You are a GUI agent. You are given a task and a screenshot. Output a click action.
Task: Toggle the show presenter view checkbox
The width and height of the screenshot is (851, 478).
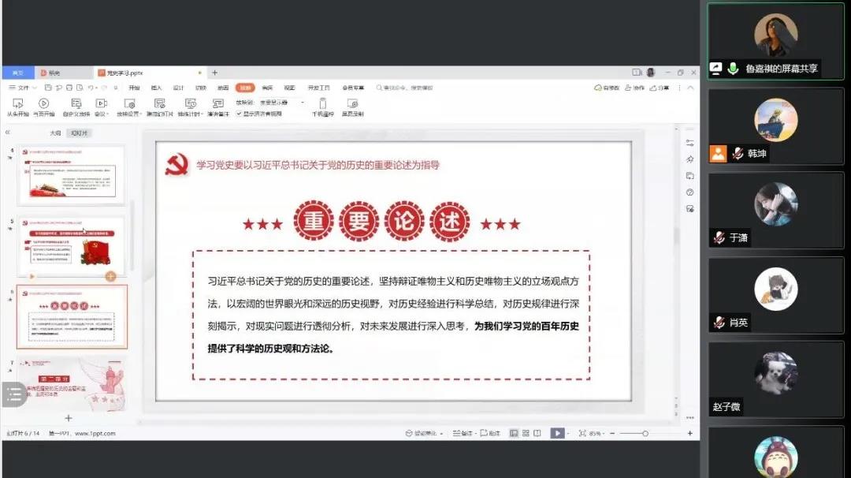pyautogui.click(x=239, y=114)
